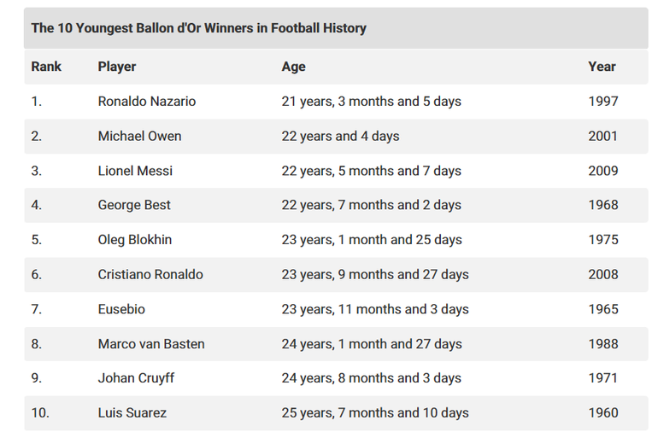658x438 pixels.
Task: Click the Player column header
Action: 117,67
